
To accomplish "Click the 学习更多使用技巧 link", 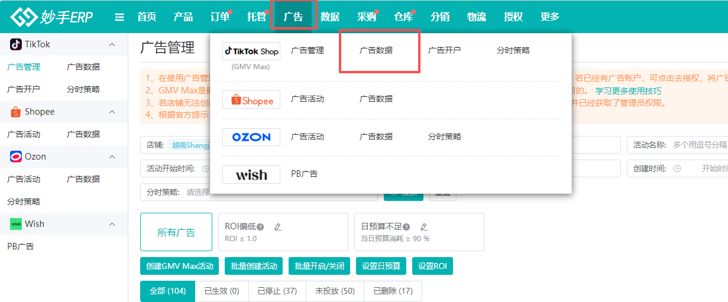I will pos(628,91).
